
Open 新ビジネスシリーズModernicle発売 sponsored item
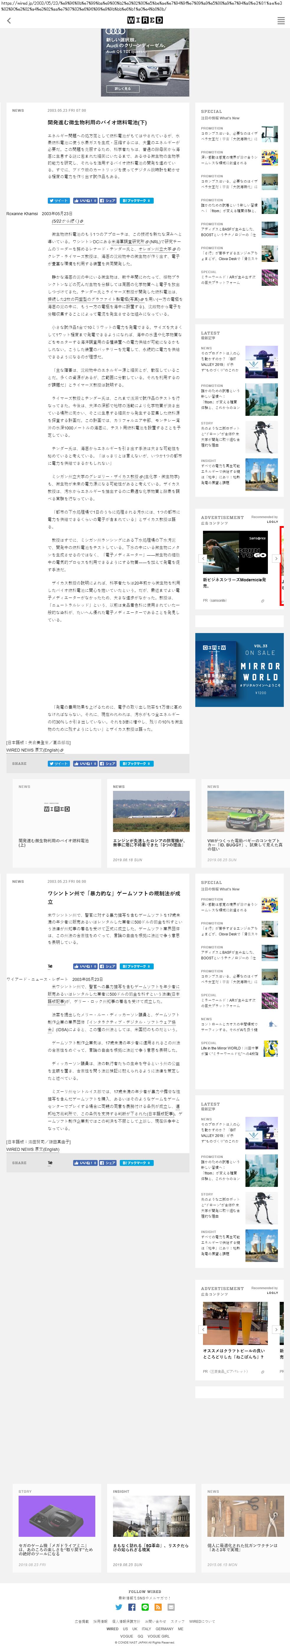click(235, 582)
